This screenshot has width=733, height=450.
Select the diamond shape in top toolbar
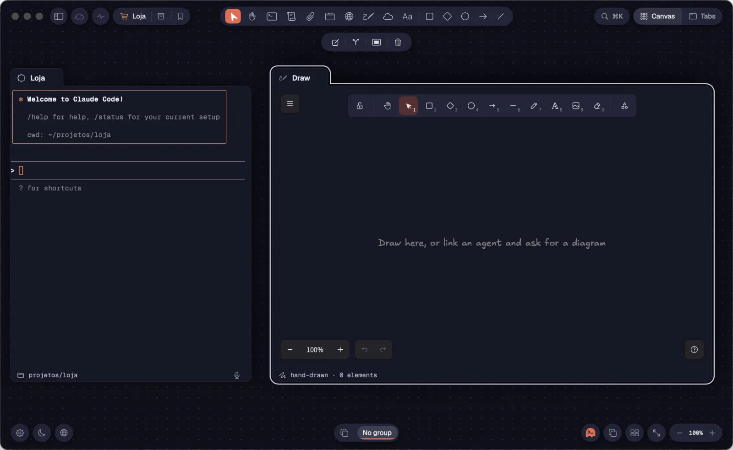point(447,16)
